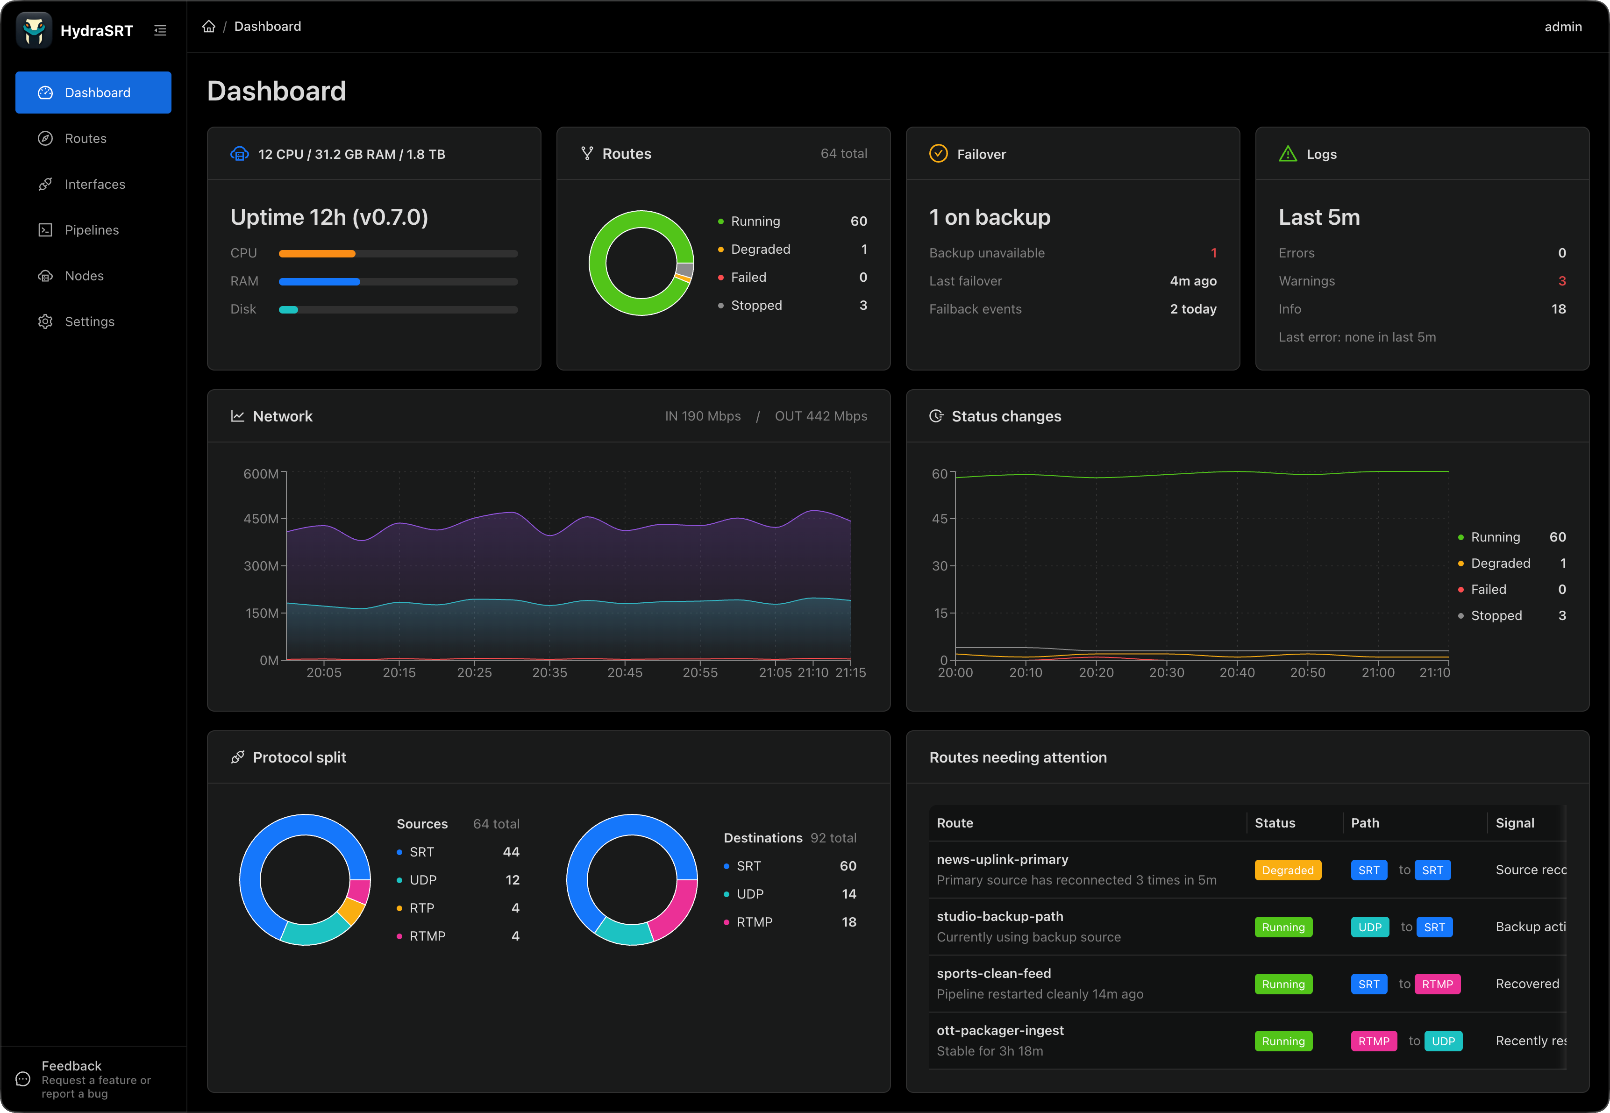The image size is (1610, 1113).
Task: Click the Destinations protocol donut chart
Action: (632, 879)
